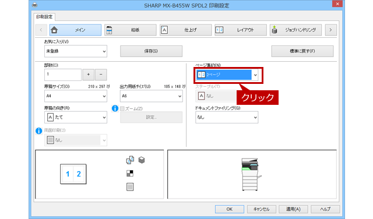Click 標準に戻す(F) restore defaults button
Screen dimensions: 373x219
pyautogui.click(x=302, y=51)
